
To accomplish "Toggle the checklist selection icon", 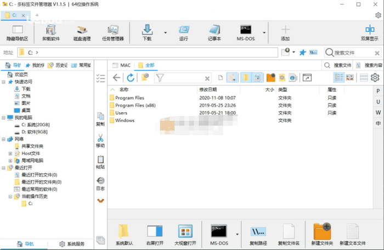I will (x=100, y=78).
